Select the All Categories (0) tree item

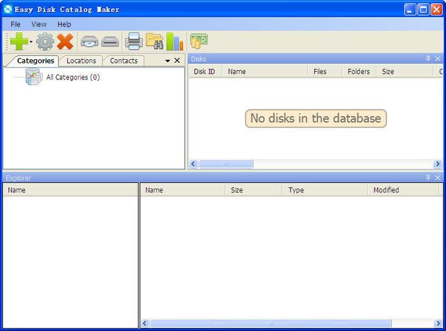[x=73, y=77]
